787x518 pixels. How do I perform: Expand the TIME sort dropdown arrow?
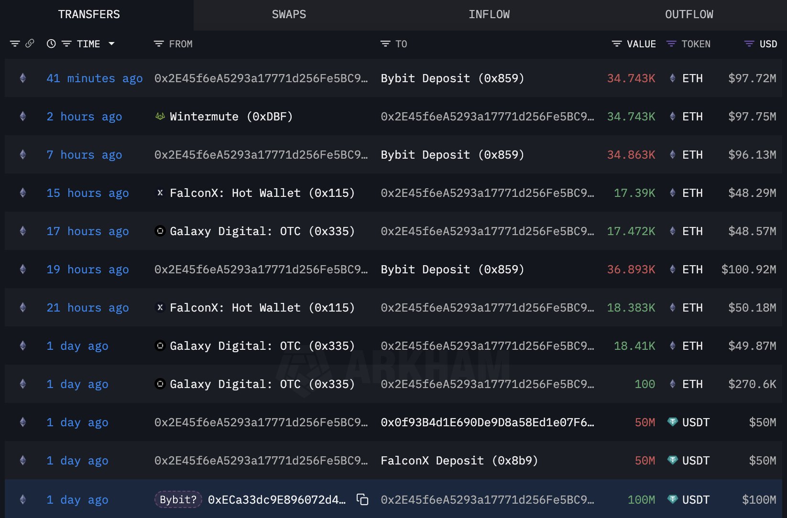point(111,43)
